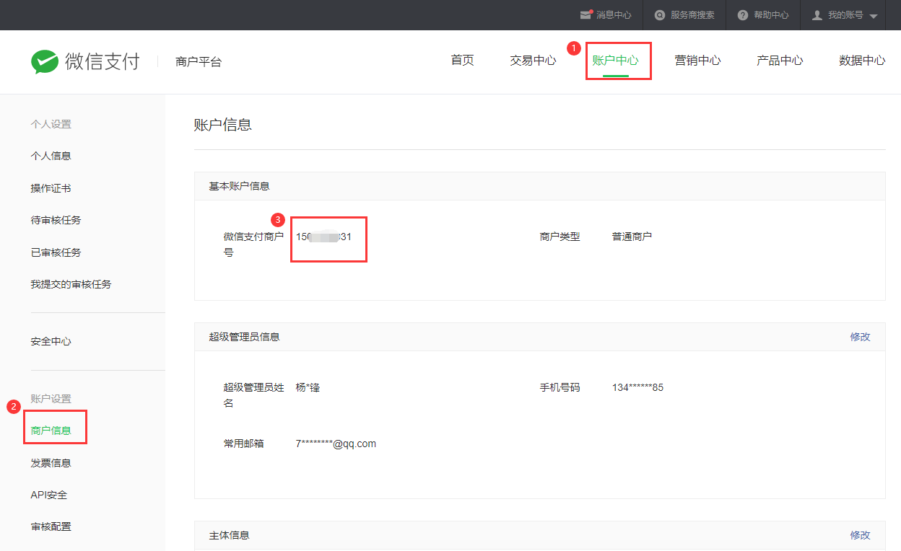Screen dimensions: 901x551
Task: Open 帮助中心 in the top bar
Action: (x=771, y=15)
